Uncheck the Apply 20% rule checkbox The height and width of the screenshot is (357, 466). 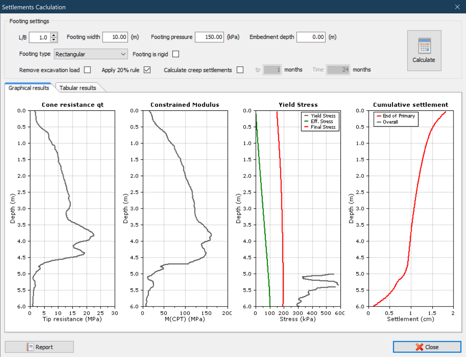click(147, 70)
